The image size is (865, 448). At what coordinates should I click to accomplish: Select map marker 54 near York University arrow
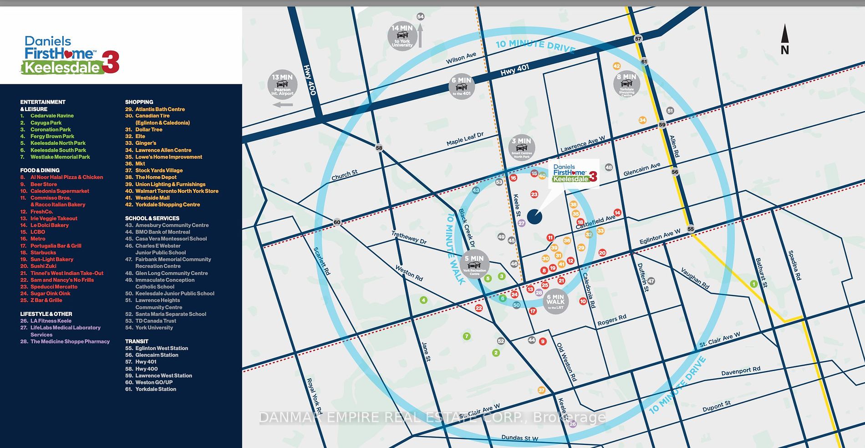click(x=420, y=16)
